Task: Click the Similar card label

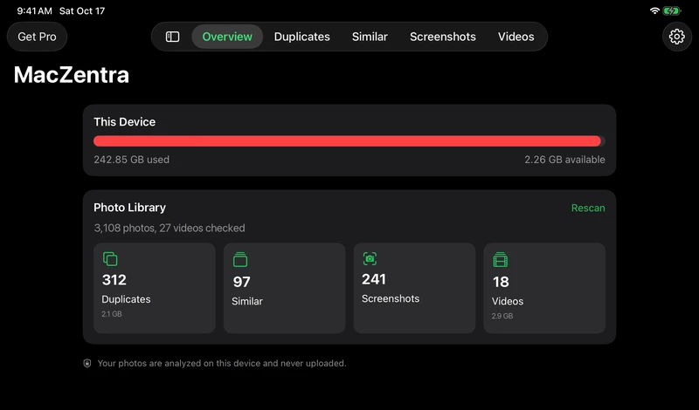Action: 247,301
